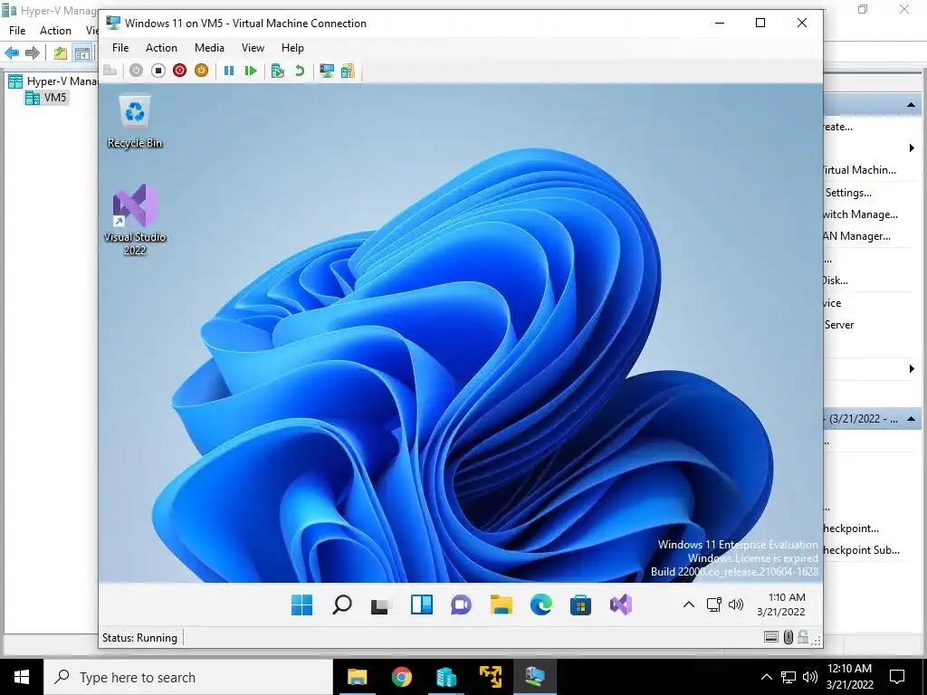Go forward in Hyper-V Manager toolbar
927x695 pixels.
coord(33,53)
